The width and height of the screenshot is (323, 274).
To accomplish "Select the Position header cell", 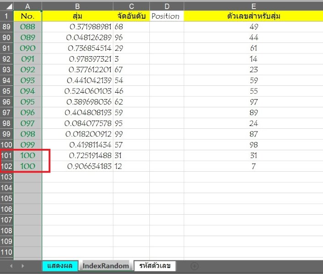I will (167, 16).
